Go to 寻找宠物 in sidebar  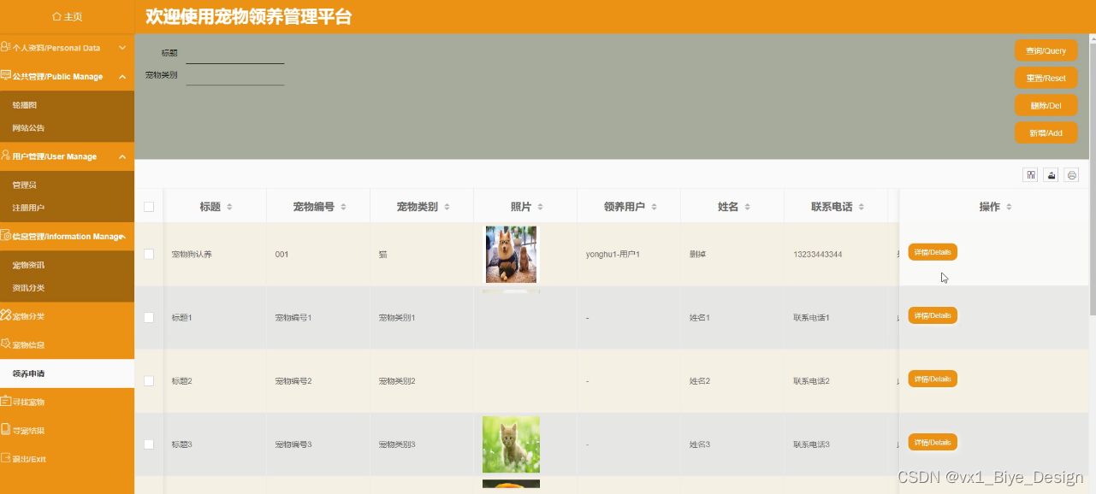(67, 402)
